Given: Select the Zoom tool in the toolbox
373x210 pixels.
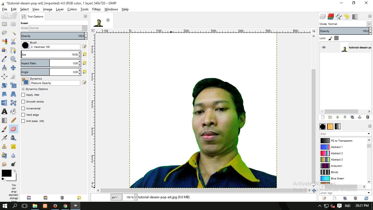Looking at the screenshot, I should [x=13, y=59].
